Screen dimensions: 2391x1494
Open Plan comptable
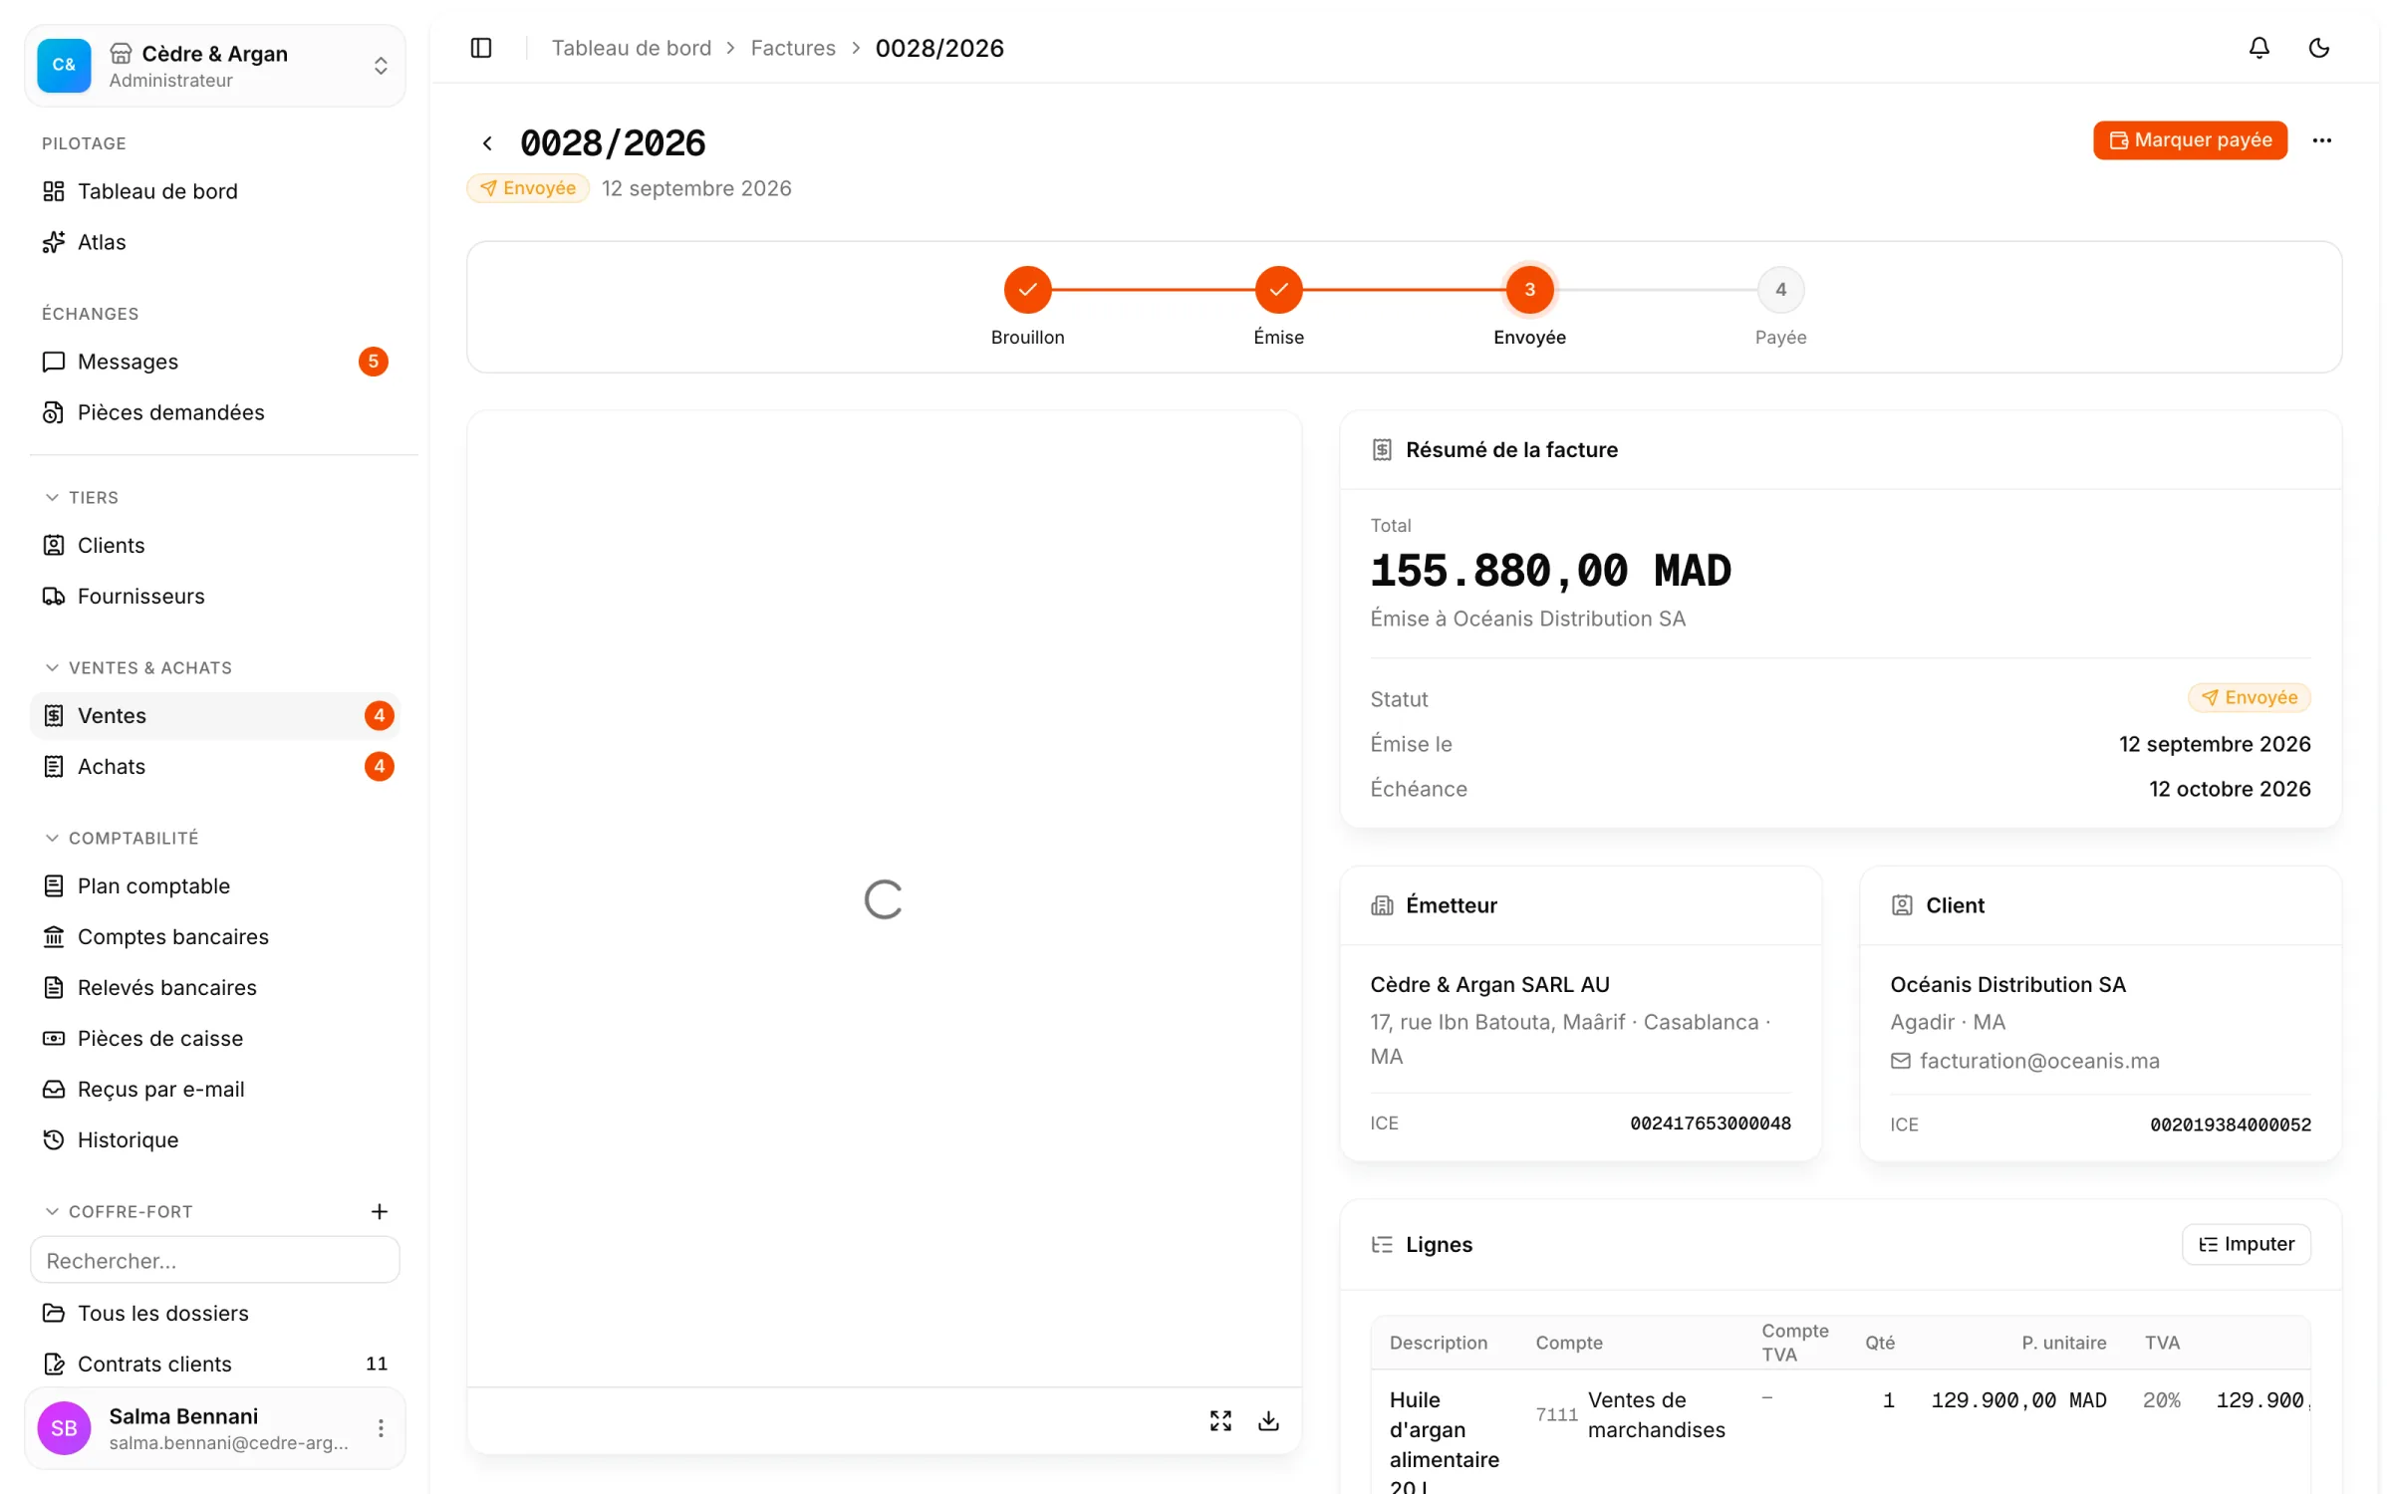pyautogui.click(x=215, y=886)
